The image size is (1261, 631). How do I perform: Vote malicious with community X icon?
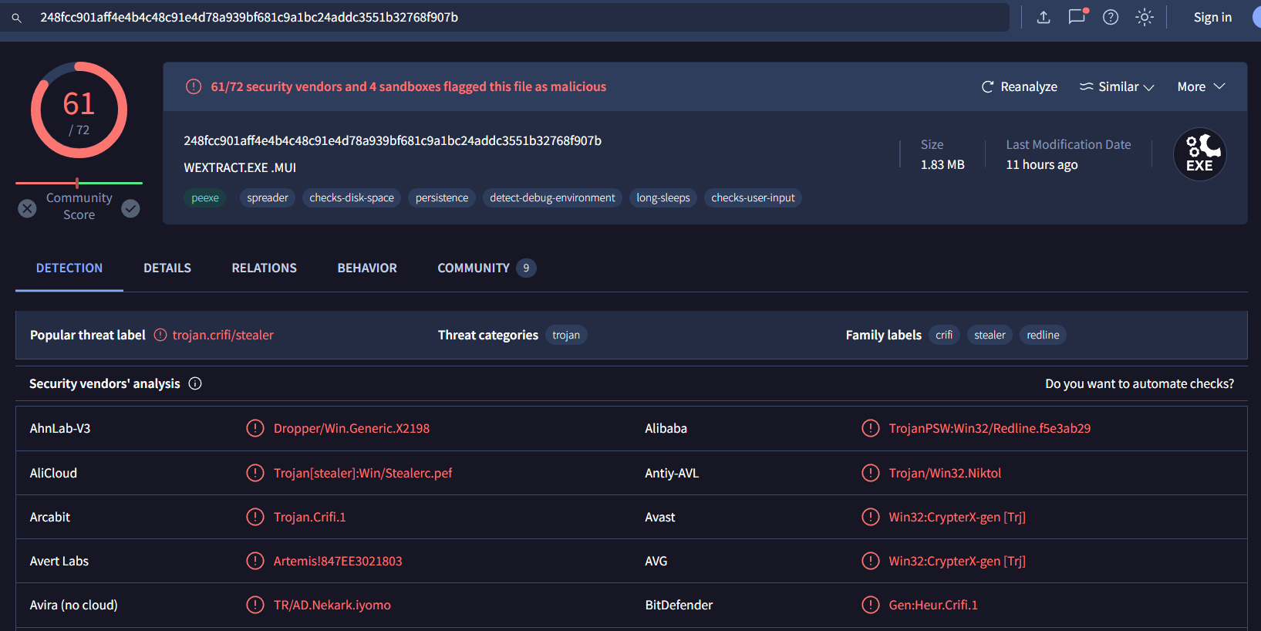27,208
